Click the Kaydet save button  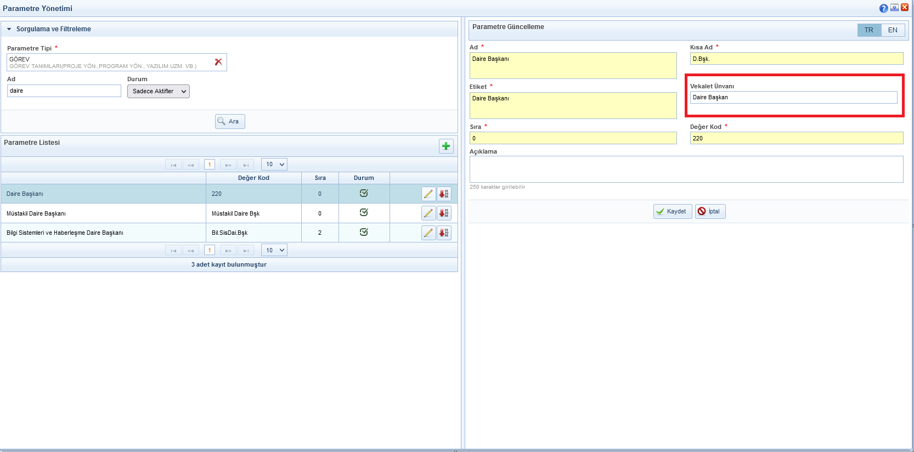672,212
